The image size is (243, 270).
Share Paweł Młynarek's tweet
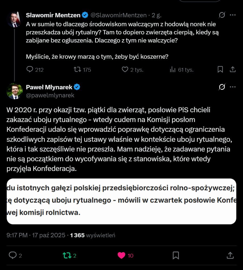(x=230, y=255)
